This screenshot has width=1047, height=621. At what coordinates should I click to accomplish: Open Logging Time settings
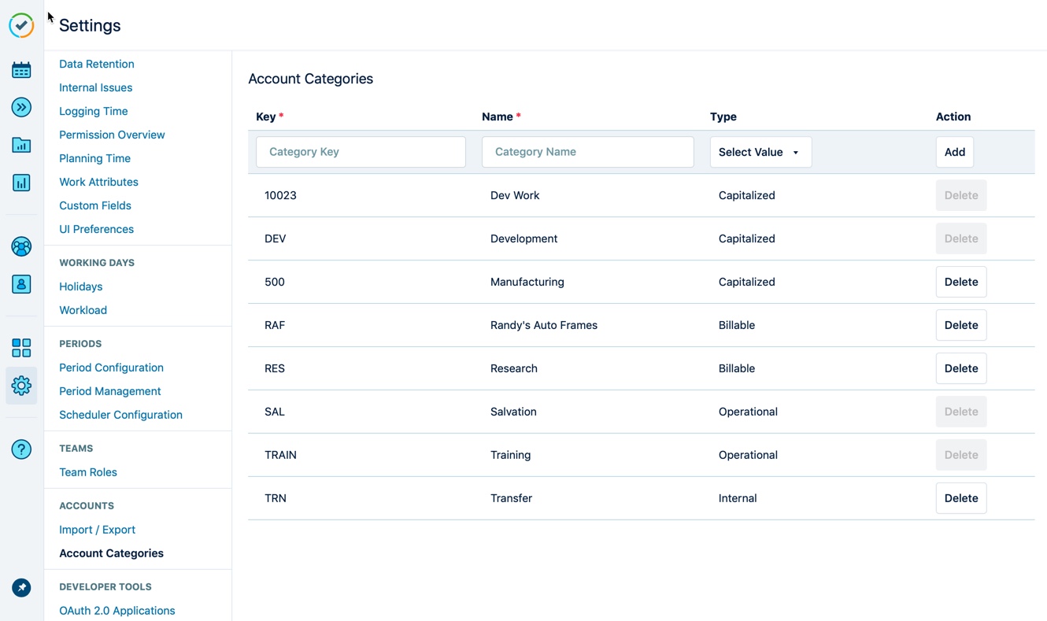(x=94, y=111)
